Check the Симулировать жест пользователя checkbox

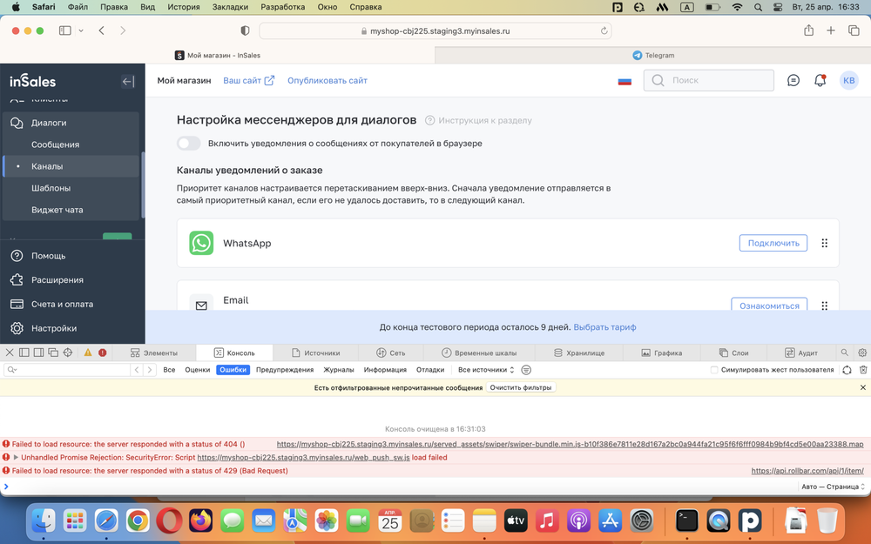[713, 369]
